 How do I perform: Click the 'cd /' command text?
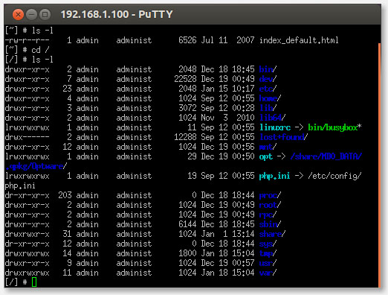pos(40,50)
